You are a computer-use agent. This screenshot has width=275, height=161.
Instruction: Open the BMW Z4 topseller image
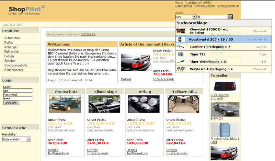(x=225, y=109)
